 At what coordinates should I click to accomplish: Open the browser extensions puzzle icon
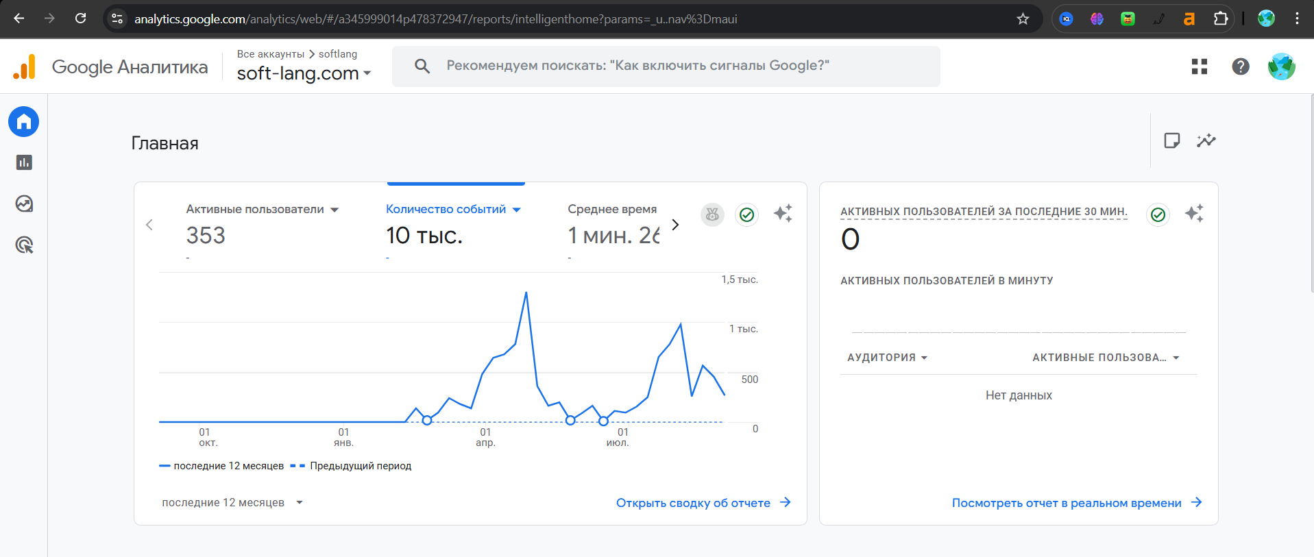click(1221, 18)
